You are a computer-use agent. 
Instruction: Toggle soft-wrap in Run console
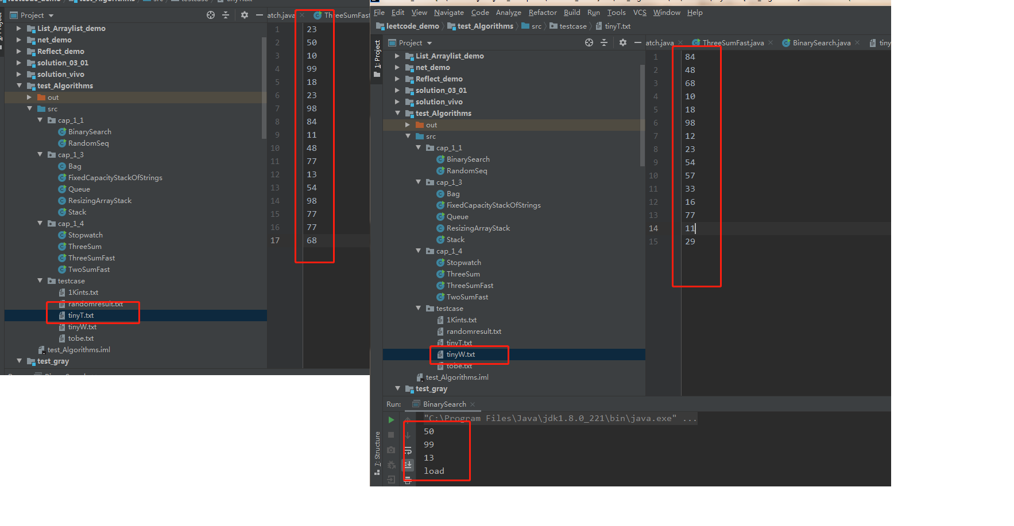point(408,450)
